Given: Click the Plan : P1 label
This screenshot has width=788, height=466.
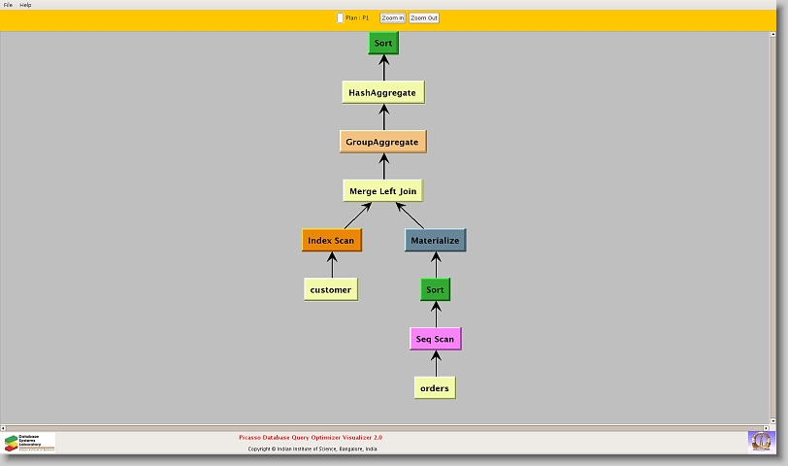Looking at the screenshot, I should coord(357,17).
